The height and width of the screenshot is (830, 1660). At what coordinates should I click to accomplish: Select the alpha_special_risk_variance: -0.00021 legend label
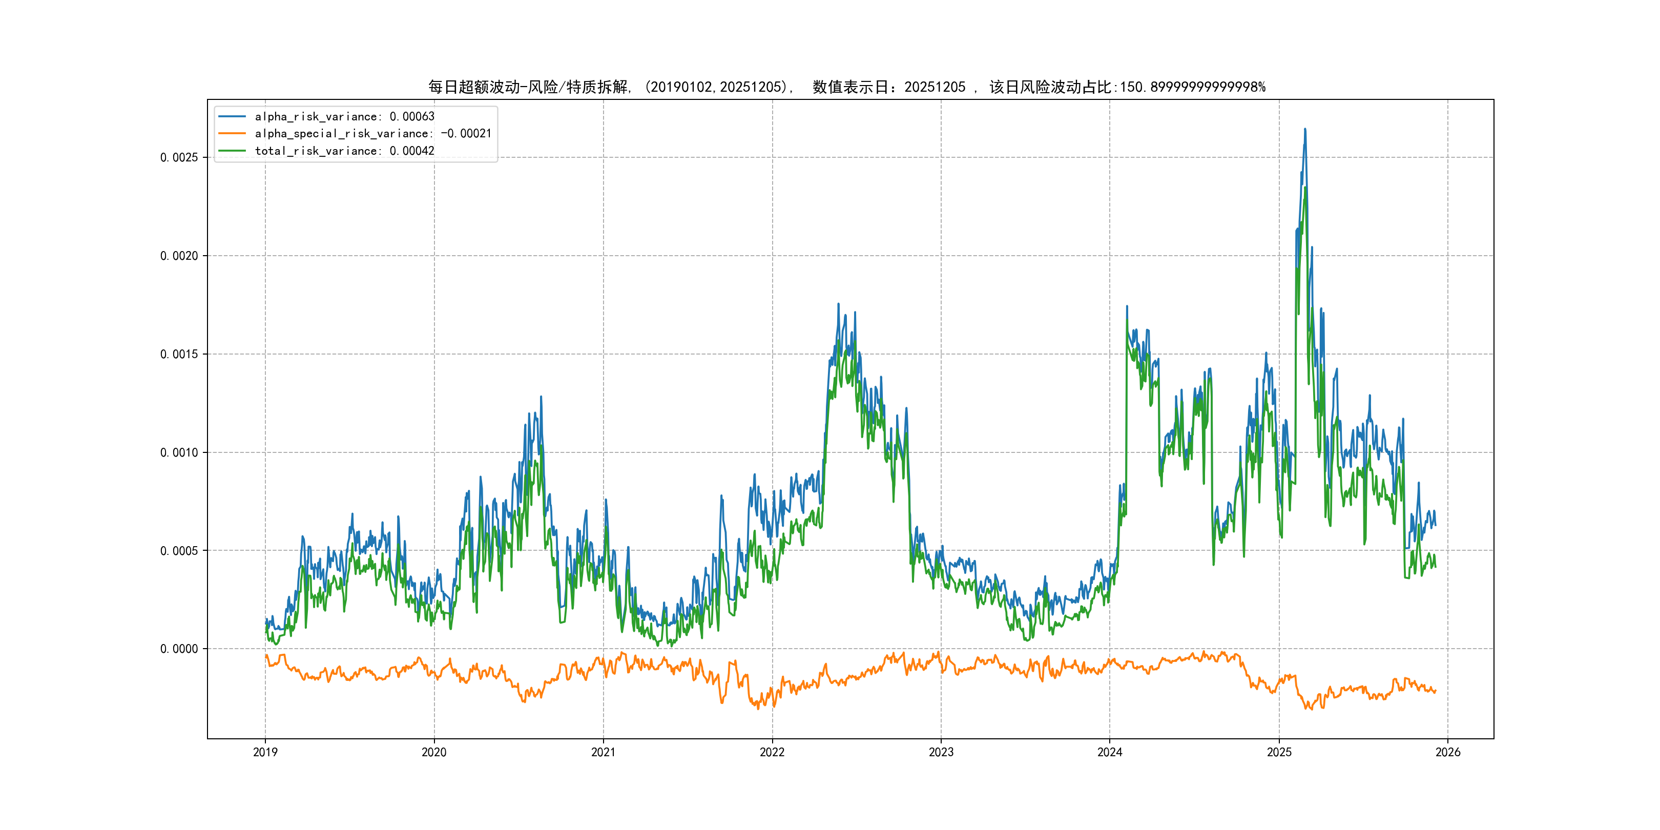[372, 133]
